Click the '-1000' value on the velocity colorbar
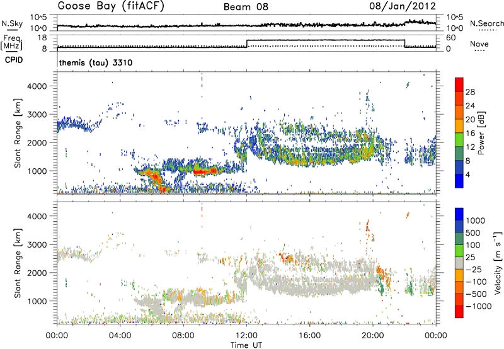Viewport: 504px width, 349px height. click(479, 306)
